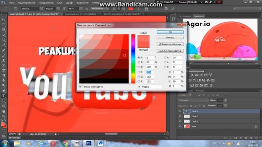This screenshot has width=262, height=147.
Task: Add Levels adjustment icon
Action: pyautogui.click(x=196, y=75)
